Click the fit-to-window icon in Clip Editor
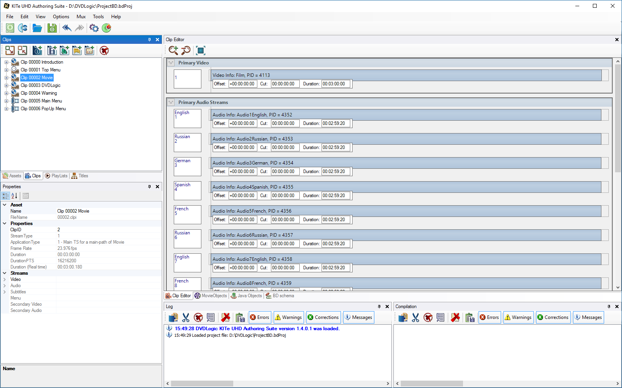The image size is (622, 388). click(x=201, y=50)
